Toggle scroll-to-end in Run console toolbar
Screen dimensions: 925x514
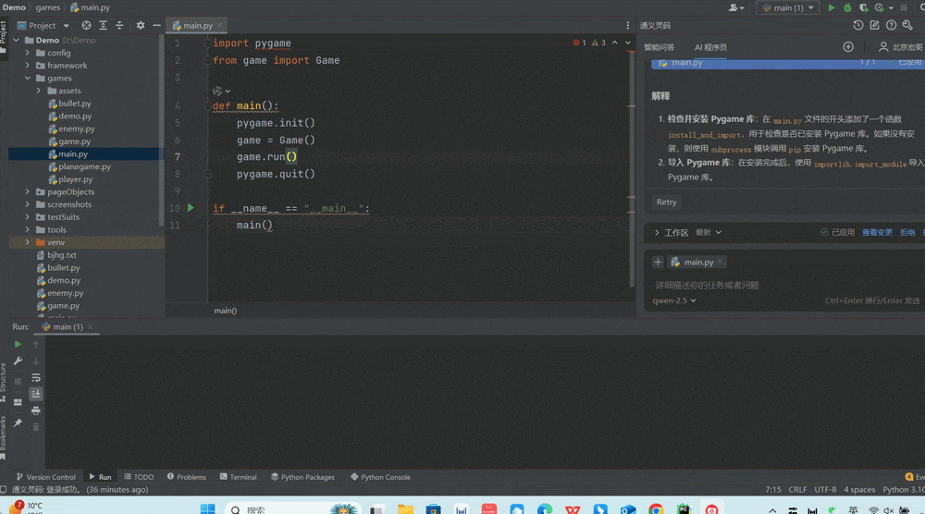click(x=36, y=395)
